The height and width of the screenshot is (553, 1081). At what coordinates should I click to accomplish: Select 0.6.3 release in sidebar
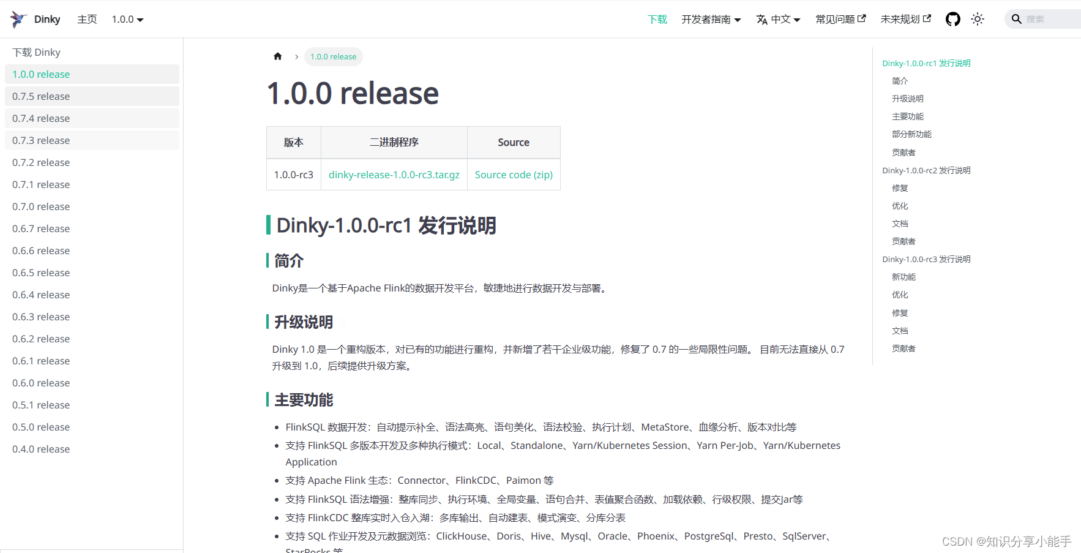pyautogui.click(x=92, y=317)
